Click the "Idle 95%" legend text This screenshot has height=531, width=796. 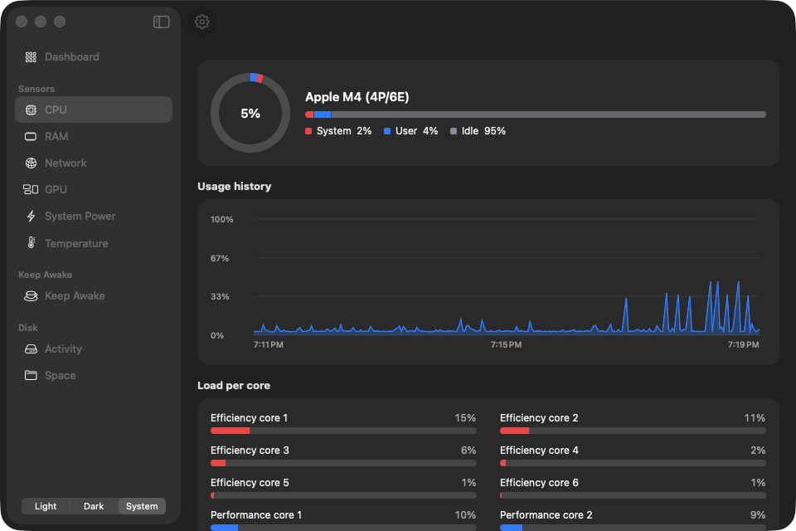coord(483,131)
